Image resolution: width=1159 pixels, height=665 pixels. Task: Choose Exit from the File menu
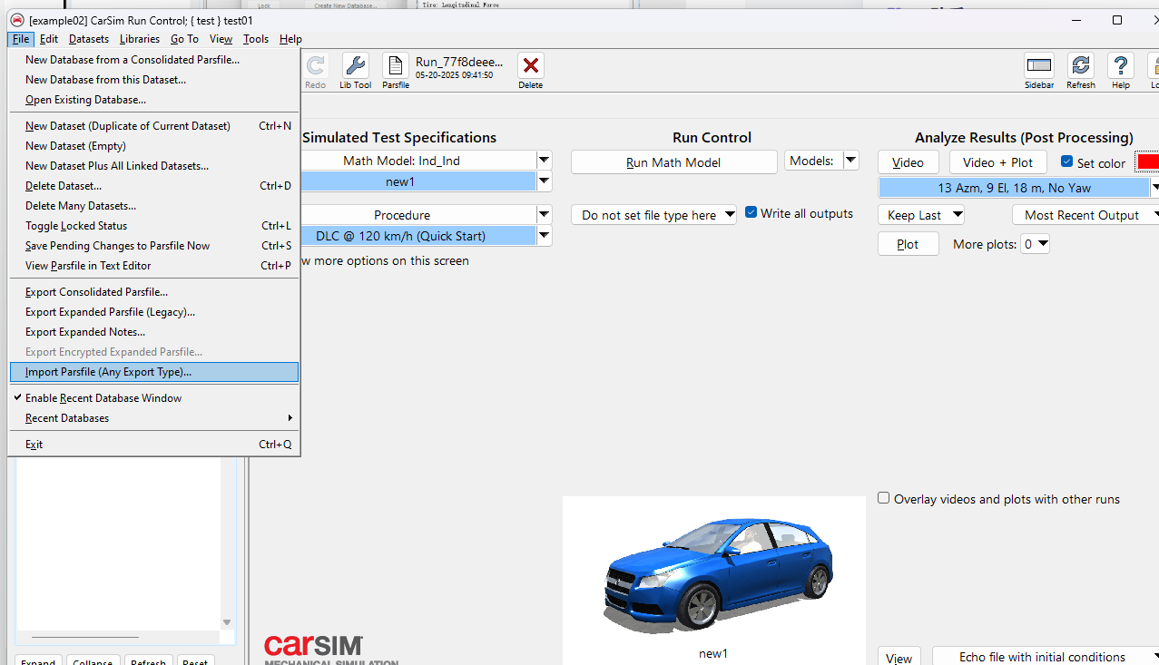(x=153, y=445)
